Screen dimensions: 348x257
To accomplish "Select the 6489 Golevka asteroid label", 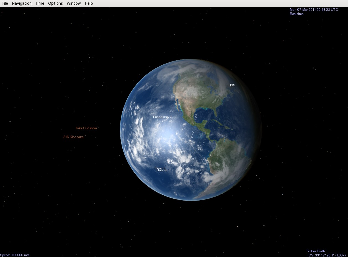I will 86,128.
